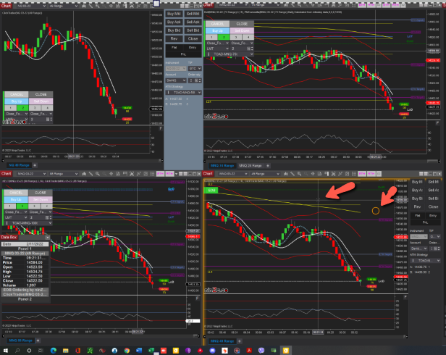This screenshot has height=355, width=446.
Task: Select zoom-in magnifier in bottom-right chart toolbar
Action: [299, 174]
